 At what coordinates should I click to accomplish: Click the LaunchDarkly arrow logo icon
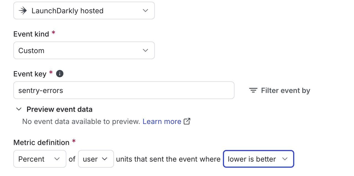(x=23, y=11)
